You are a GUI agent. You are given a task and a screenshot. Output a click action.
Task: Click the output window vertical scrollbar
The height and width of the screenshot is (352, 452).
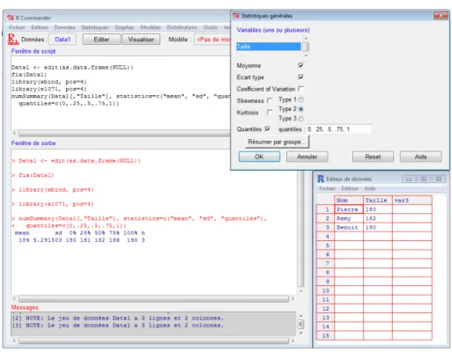pos(300,229)
